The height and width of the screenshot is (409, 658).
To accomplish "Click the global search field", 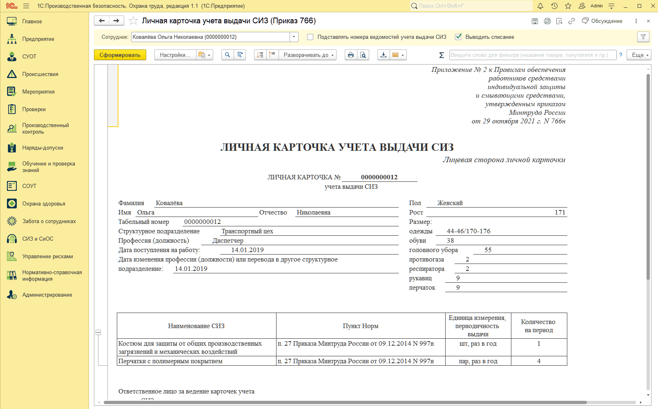I will point(471,6).
